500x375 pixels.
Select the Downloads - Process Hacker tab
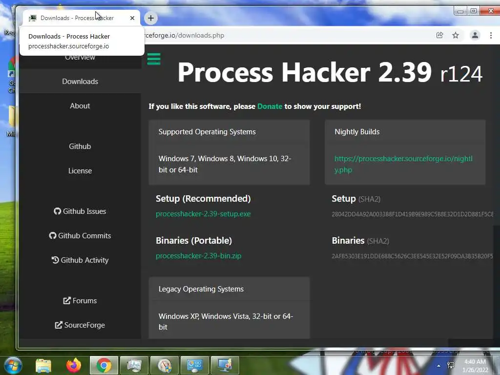click(x=82, y=18)
